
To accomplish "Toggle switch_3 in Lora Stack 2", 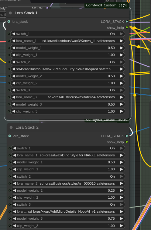I will pyautogui.click(x=68, y=205).
